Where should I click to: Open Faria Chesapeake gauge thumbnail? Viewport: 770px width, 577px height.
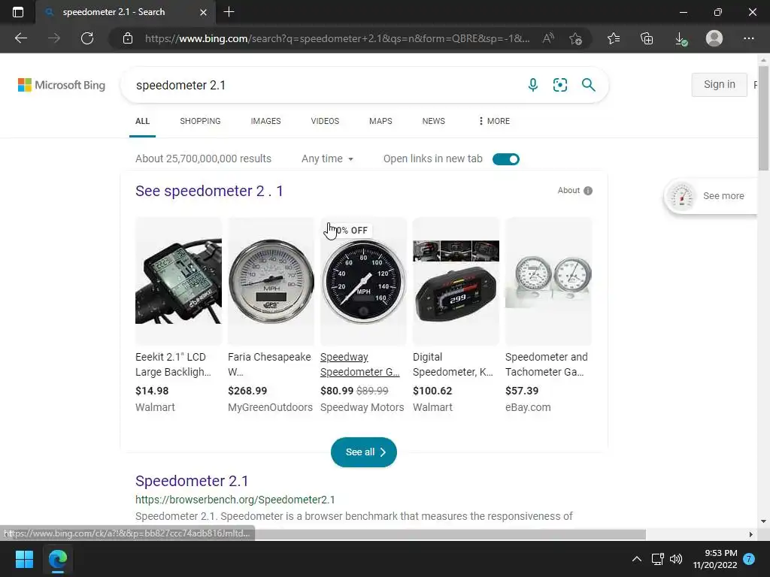point(271,281)
